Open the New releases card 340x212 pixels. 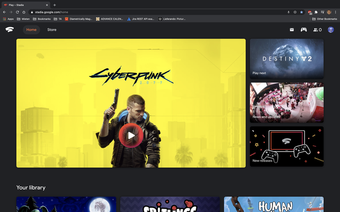coord(287,146)
